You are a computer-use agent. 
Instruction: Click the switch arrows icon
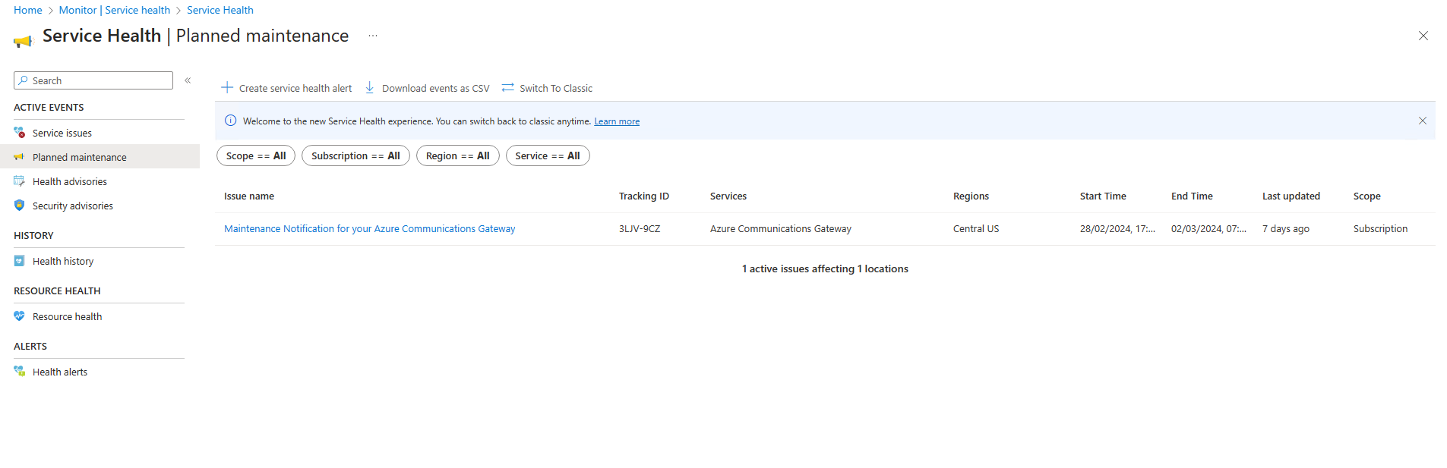[x=508, y=87]
